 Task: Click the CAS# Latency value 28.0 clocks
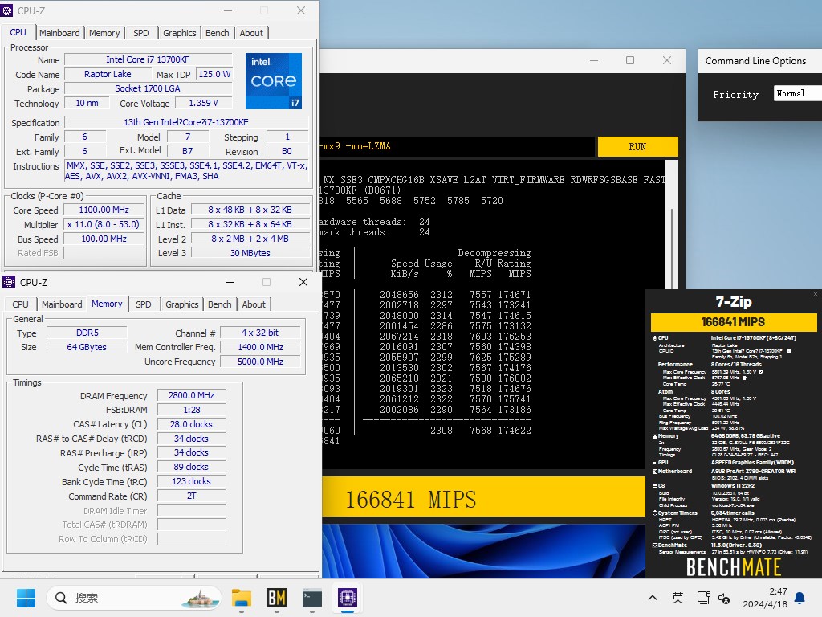pos(191,424)
